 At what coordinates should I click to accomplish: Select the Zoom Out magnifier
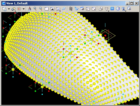click(x=41, y=9)
